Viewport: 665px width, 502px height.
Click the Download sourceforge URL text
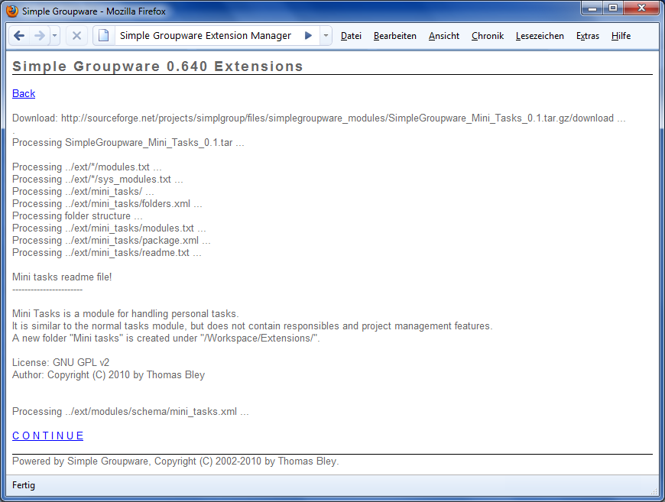(319, 118)
